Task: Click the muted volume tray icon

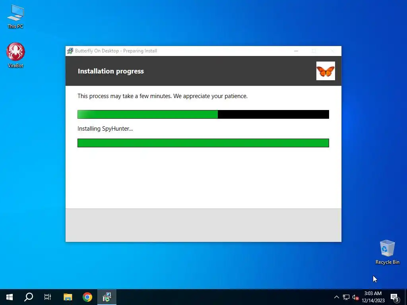Action: tap(355, 297)
